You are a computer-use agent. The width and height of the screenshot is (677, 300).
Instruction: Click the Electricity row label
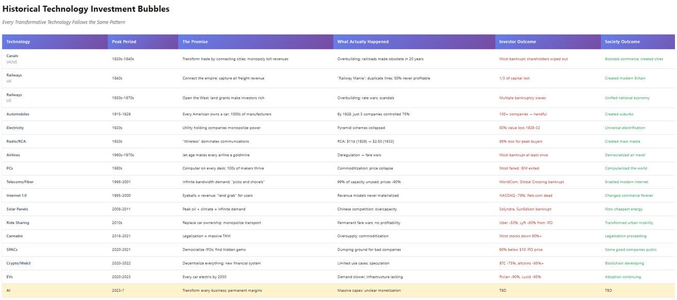[x=15, y=128]
